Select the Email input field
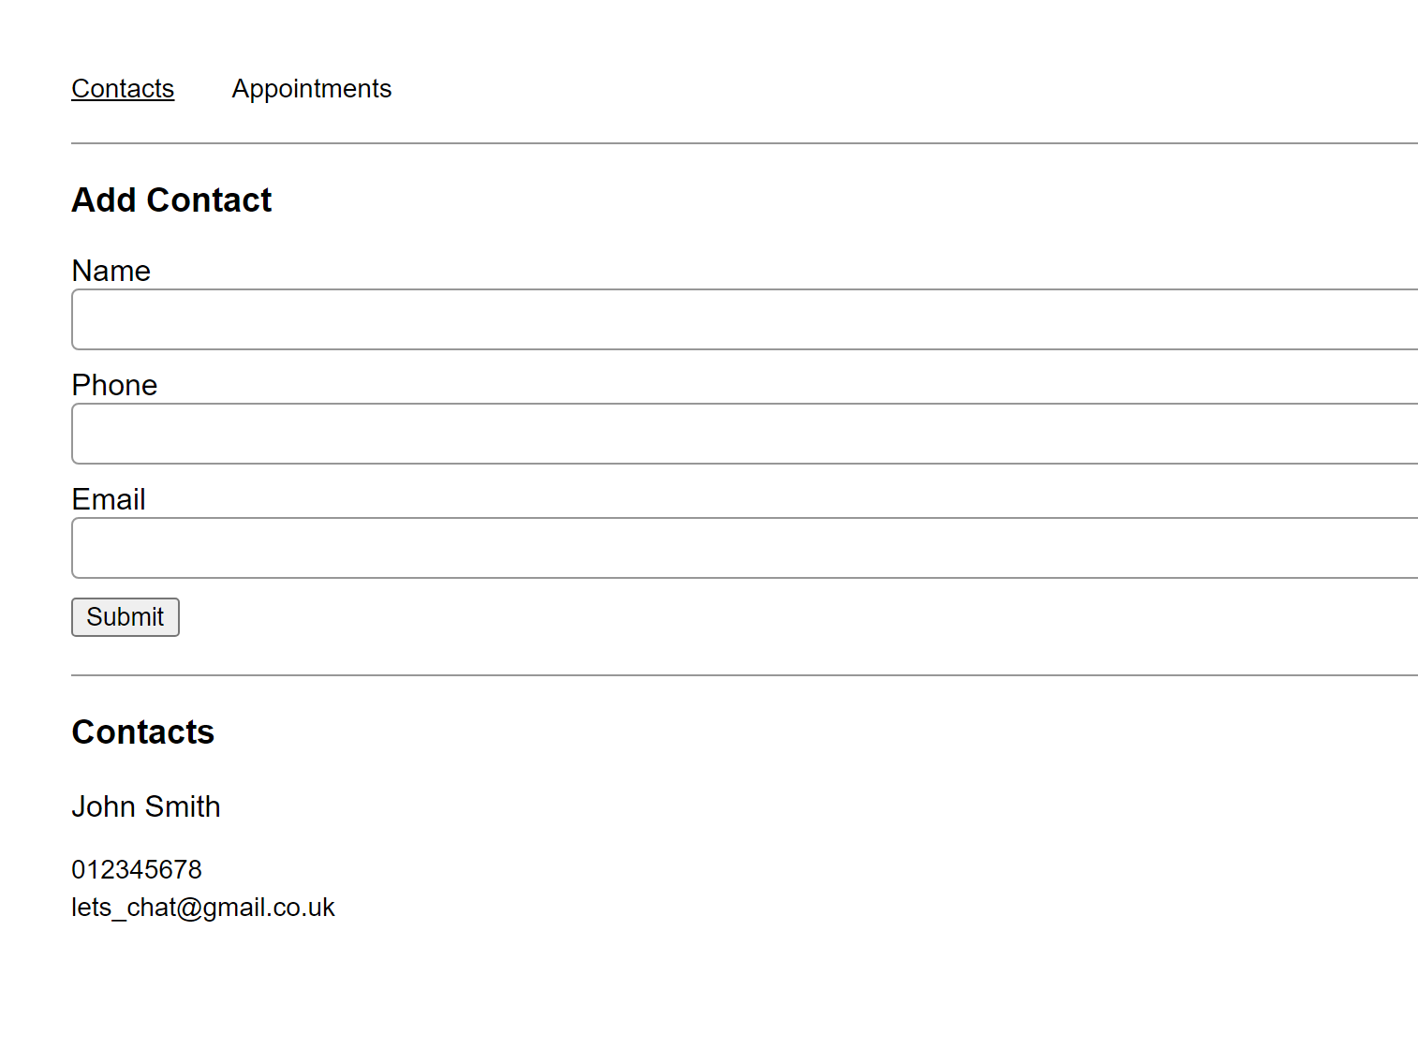 [744, 548]
